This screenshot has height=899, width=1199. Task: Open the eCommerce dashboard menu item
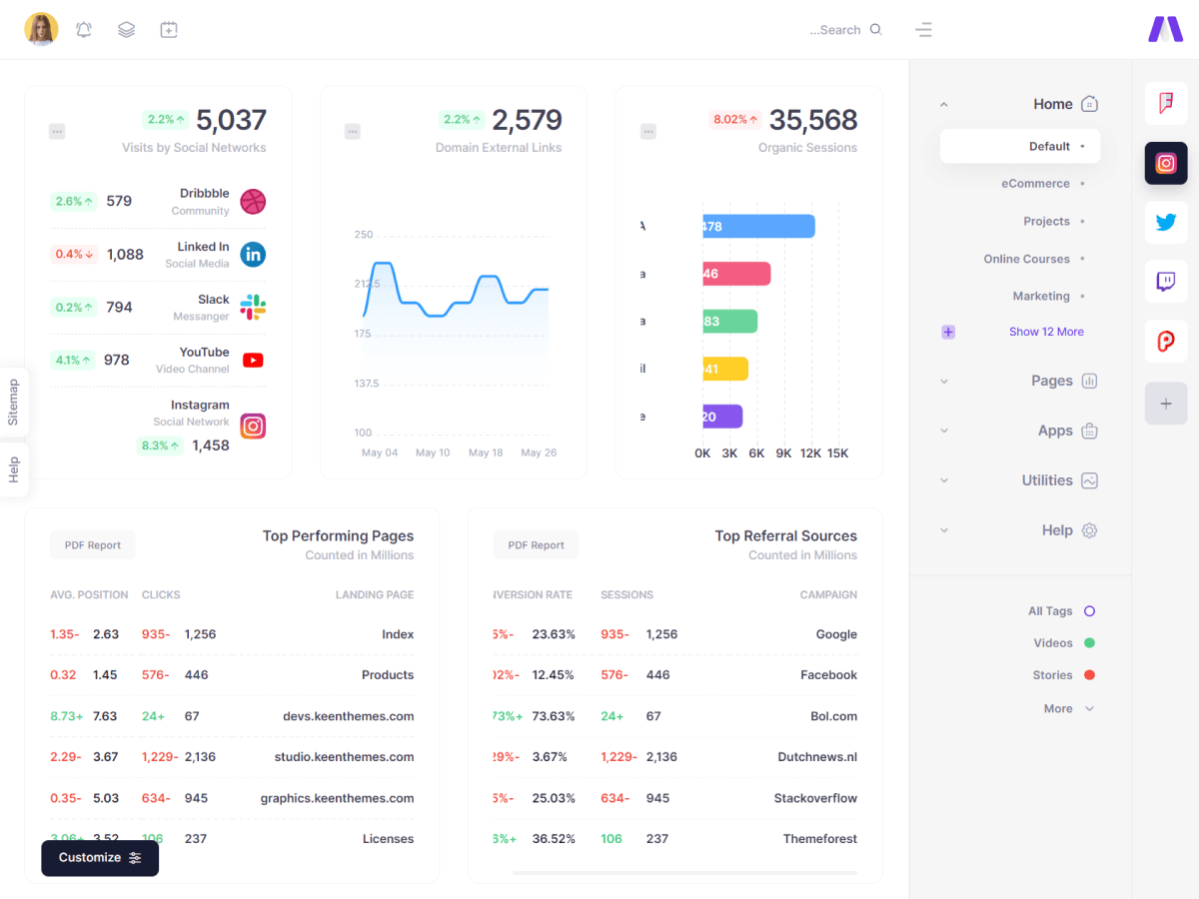pyautogui.click(x=1035, y=184)
